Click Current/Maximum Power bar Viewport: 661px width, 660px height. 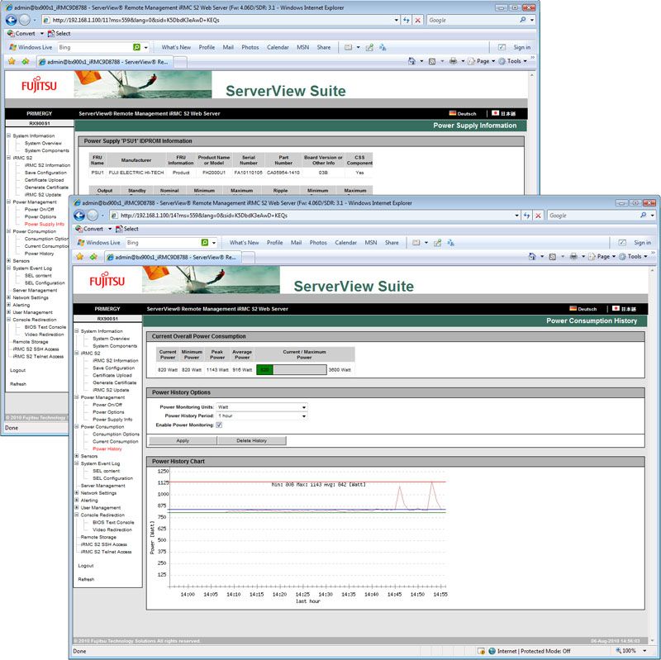pyautogui.click(x=292, y=369)
